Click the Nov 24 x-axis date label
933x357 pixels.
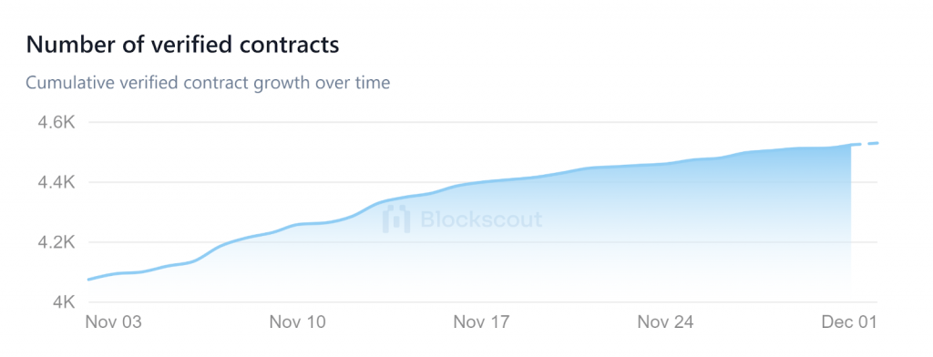(x=665, y=322)
